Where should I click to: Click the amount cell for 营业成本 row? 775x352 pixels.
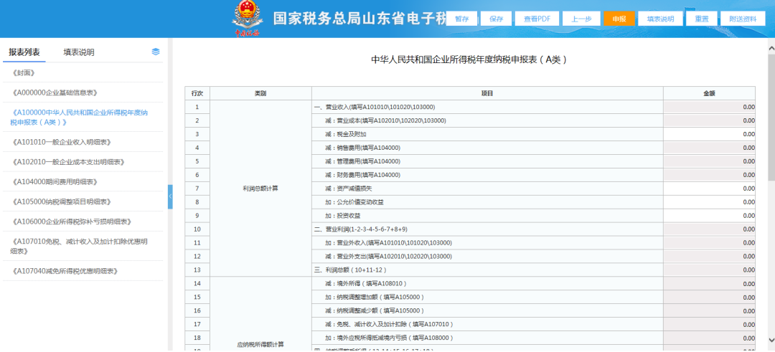tap(709, 120)
